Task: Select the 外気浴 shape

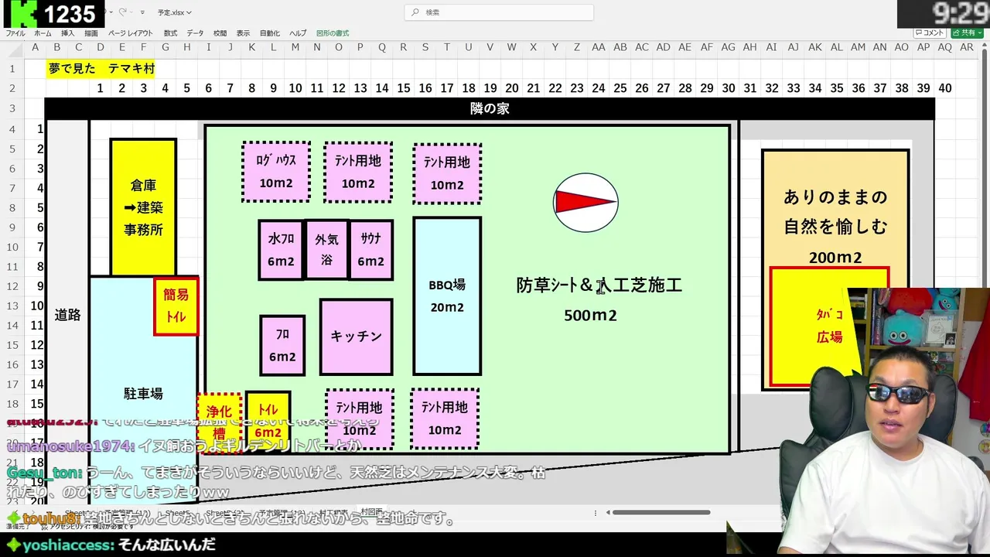Action: pos(326,250)
